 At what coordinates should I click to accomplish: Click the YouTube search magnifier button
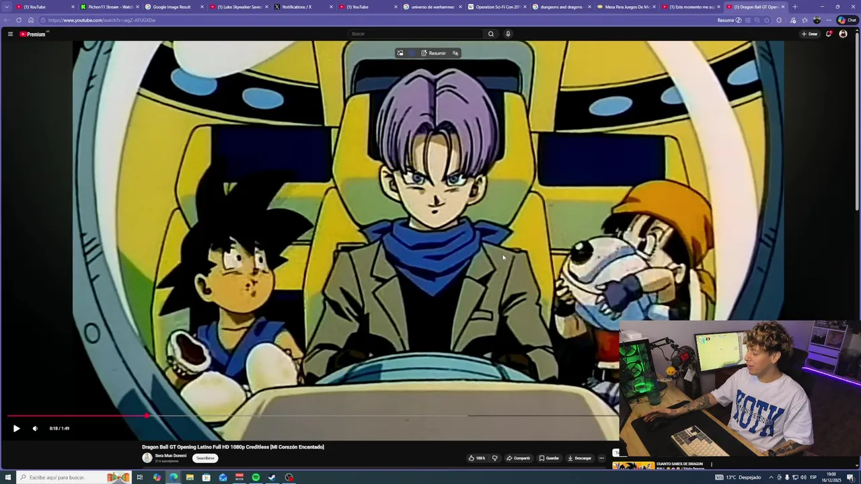[491, 34]
